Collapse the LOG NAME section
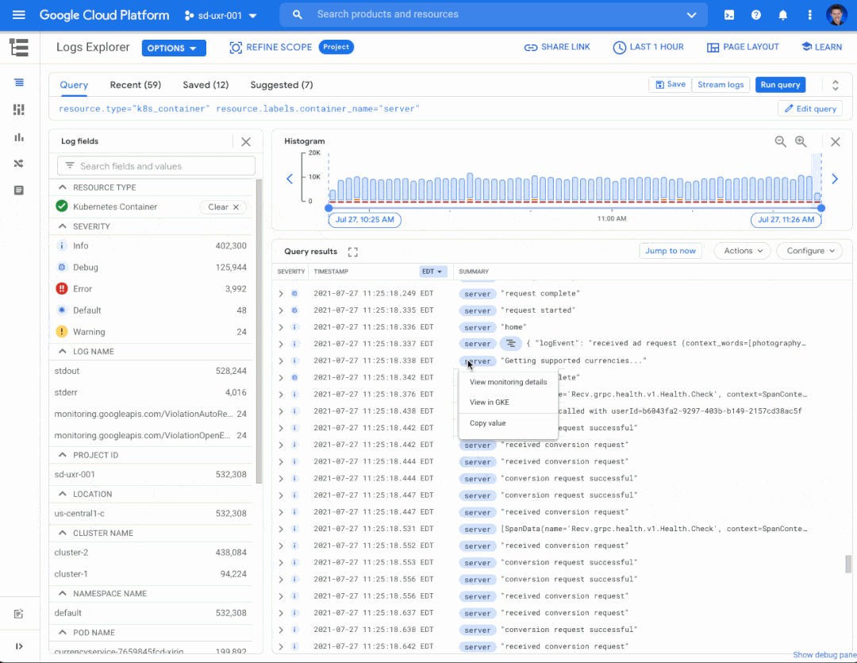Screen dimensions: 857x663 (63, 351)
